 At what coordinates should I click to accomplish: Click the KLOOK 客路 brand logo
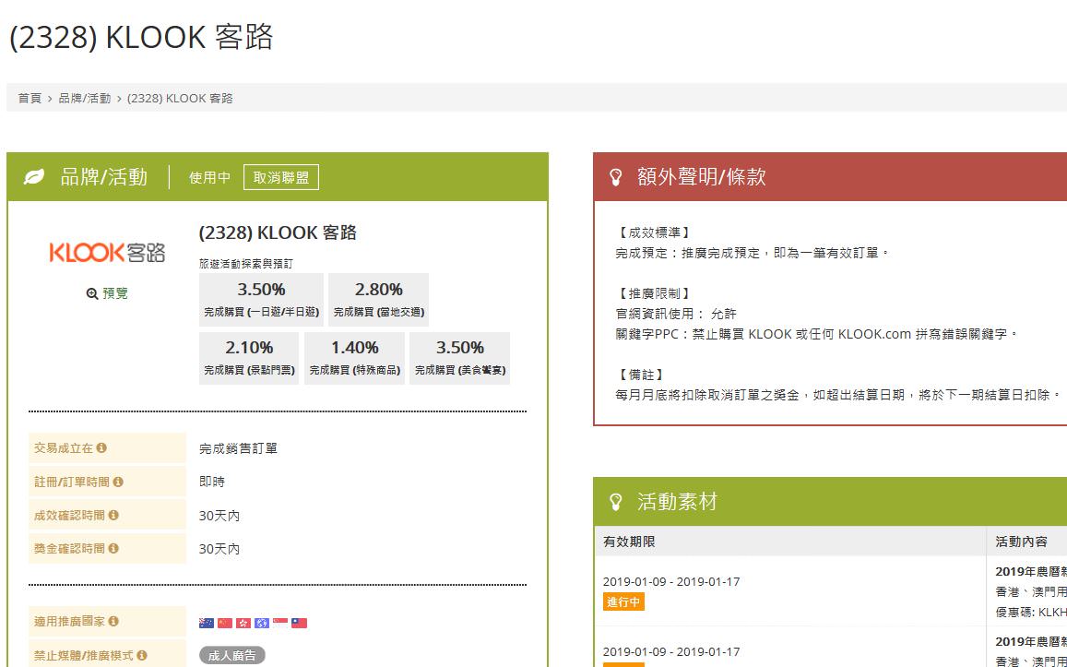(107, 252)
